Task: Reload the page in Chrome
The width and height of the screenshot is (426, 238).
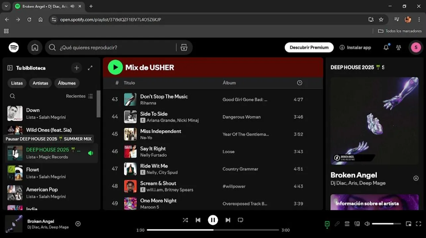Action: tap(29, 20)
